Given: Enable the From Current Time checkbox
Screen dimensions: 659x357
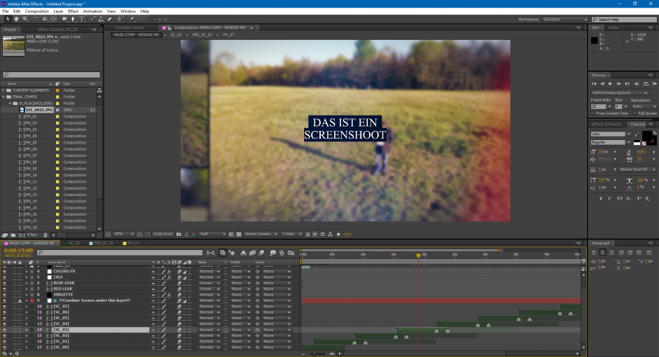Looking at the screenshot, I should 592,113.
